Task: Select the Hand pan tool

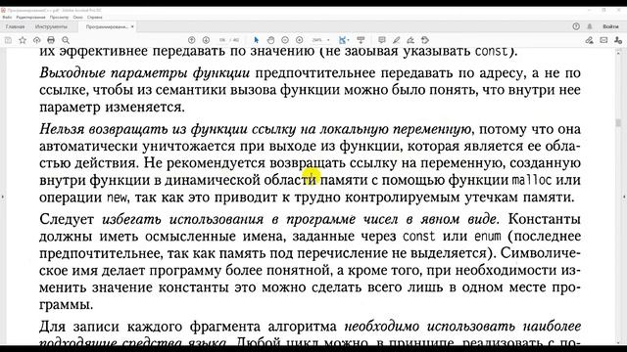Action: [270, 40]
